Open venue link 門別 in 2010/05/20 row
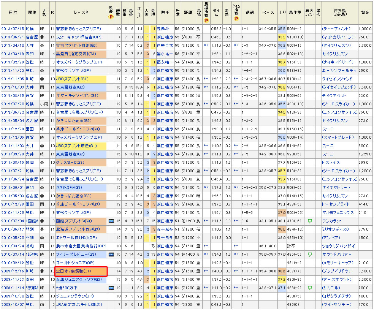The height and width of the screenshot is (310, 374). [30, 238]
